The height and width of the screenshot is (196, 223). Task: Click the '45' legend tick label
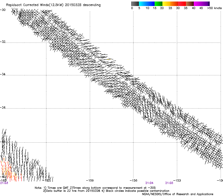(x=201, y=8)
